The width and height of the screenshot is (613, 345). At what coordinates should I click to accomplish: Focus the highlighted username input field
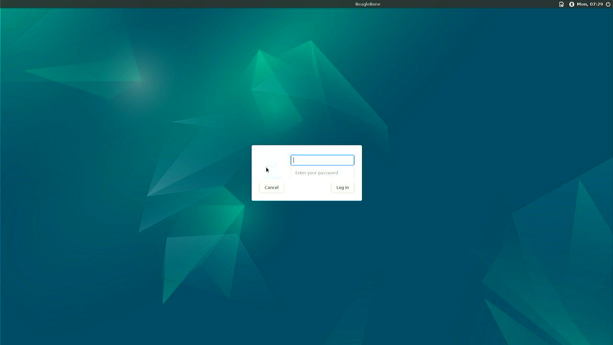tap(322, 160)
